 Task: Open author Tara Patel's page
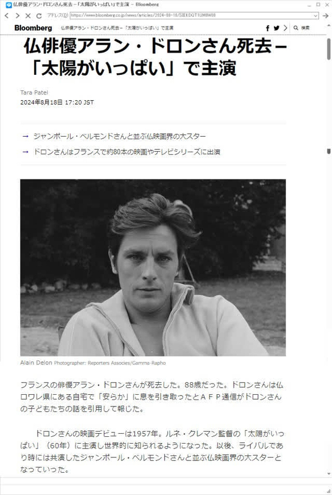(34, 92)
